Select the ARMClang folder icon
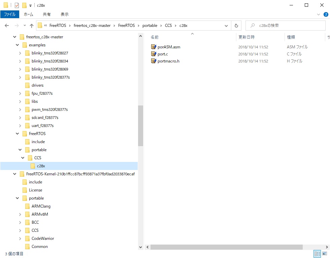The image size is (330, 258). coord(27,206)
